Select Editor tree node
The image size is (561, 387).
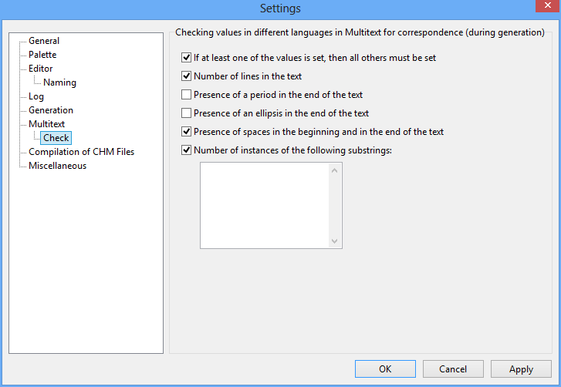pyautogui.click(x=41, y=69)
